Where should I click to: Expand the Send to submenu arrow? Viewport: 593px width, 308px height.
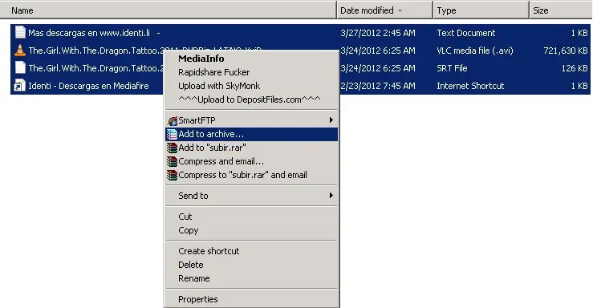coord(331,196)
